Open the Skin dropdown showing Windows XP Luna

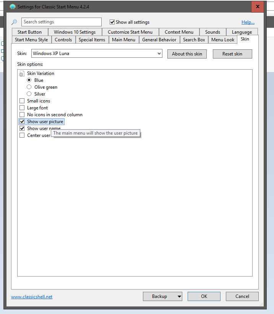97,54
